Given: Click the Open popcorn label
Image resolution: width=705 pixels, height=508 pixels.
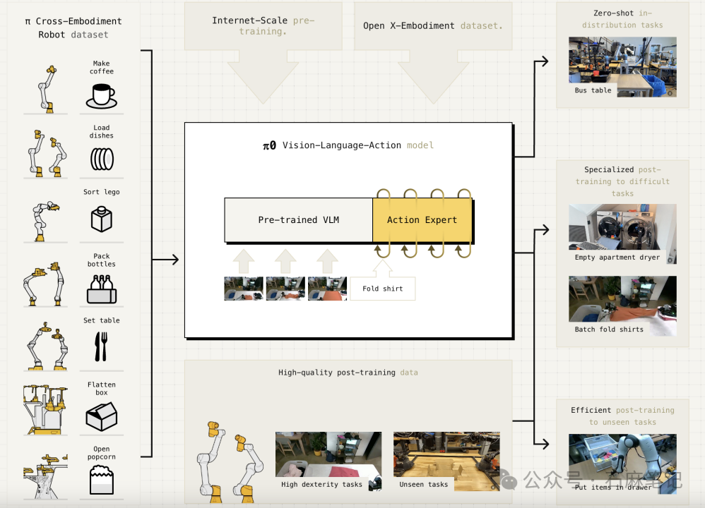Looking at the screenshot, I should [x=102, y=453].
